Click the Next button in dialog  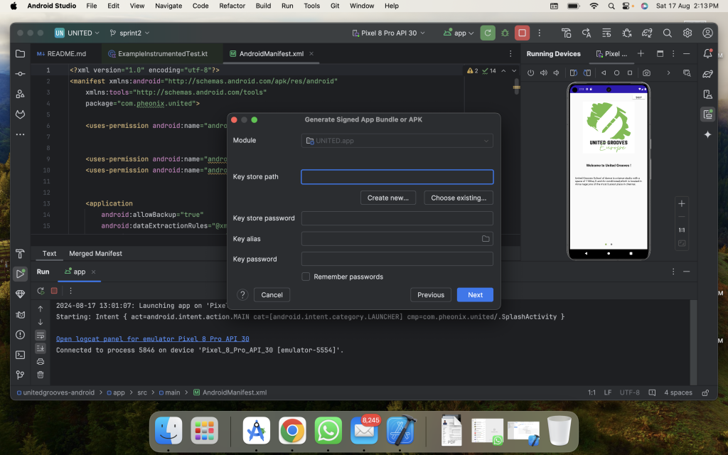[475, 295]
